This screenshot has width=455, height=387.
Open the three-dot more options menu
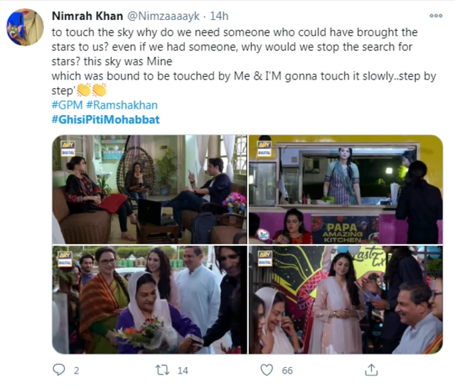(x=436, y=16)
